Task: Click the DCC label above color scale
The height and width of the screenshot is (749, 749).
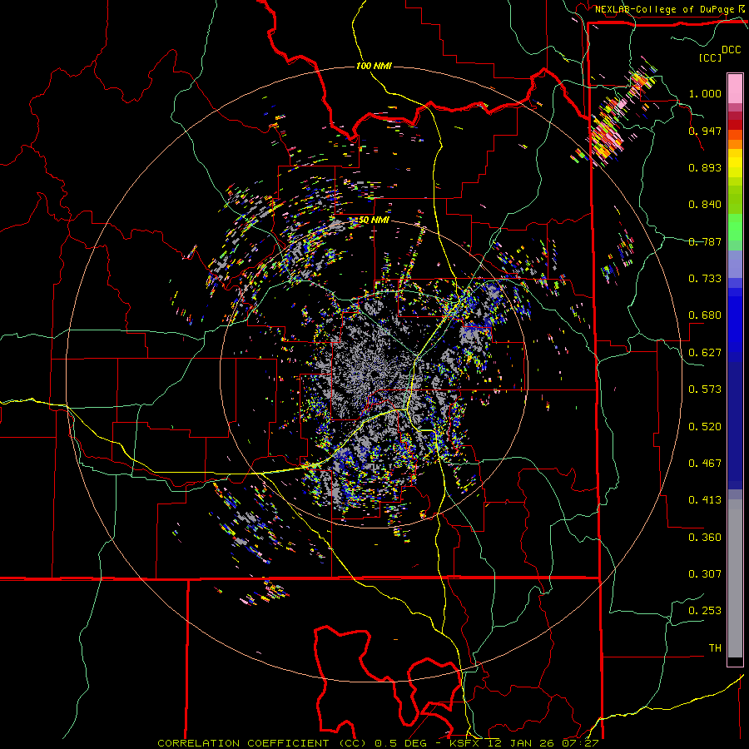Action: (732, 50)
